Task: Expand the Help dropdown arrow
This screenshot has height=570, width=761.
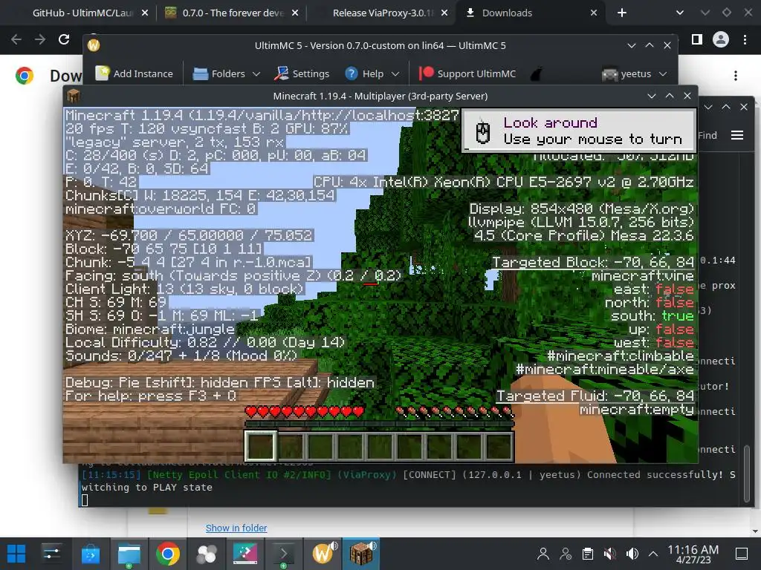Action: tap(395, 74)
